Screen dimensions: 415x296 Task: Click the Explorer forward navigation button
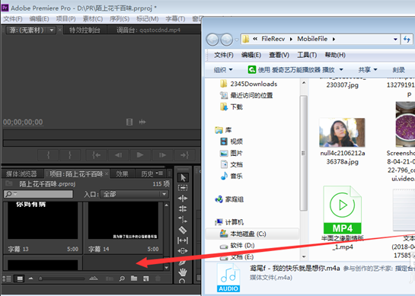pos(227,40)
